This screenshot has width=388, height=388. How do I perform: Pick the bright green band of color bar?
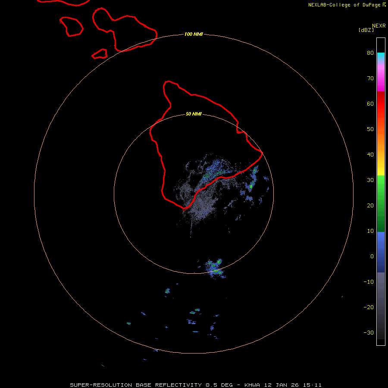pyautogui.click(x=381, y=183)
